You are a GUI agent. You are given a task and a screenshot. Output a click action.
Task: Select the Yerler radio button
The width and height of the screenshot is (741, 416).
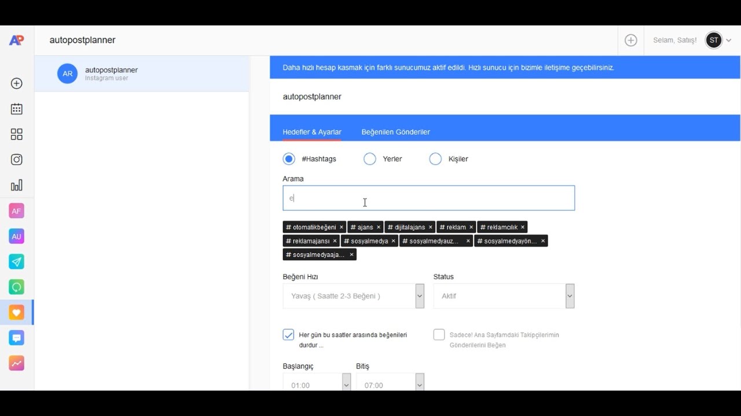(x=370, y=159)
